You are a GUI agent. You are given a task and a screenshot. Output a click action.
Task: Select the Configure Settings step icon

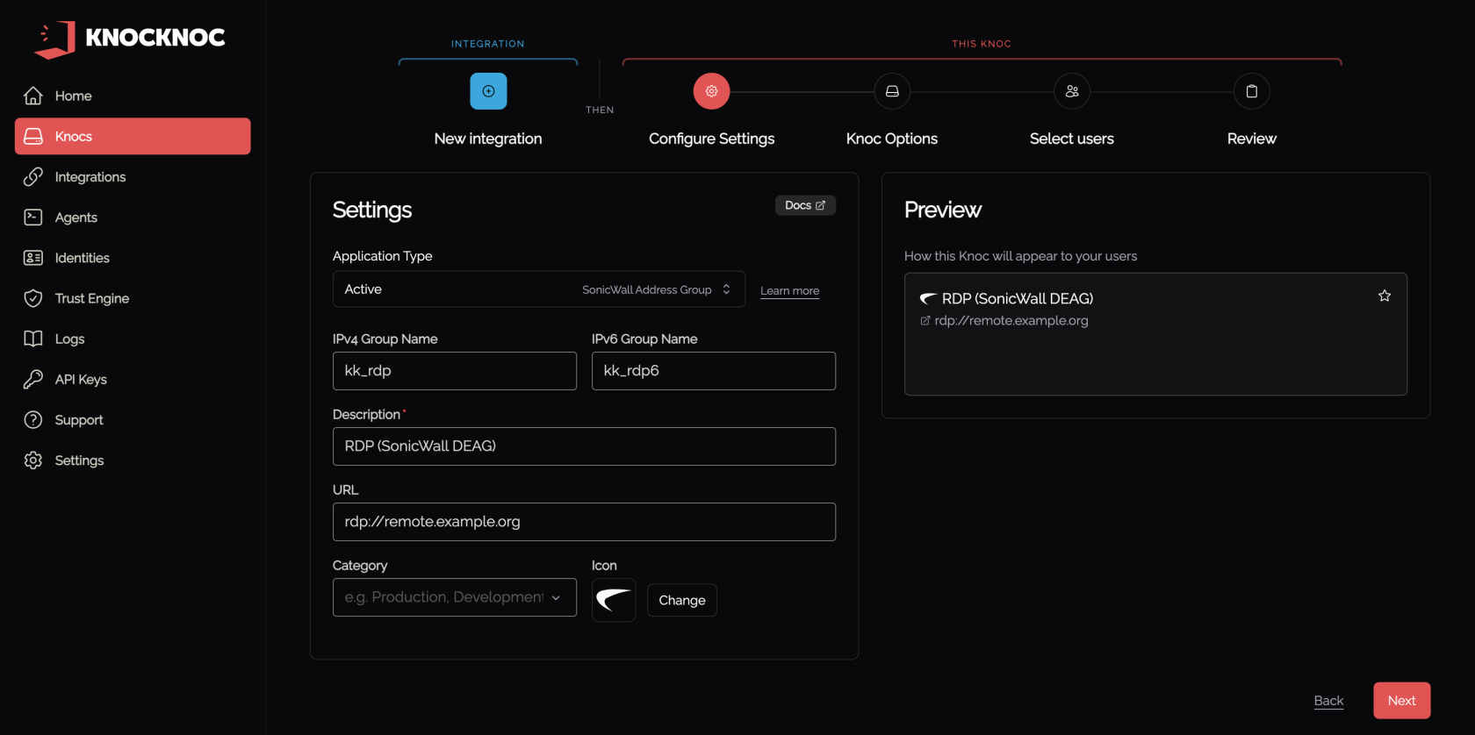click(712, 91)
